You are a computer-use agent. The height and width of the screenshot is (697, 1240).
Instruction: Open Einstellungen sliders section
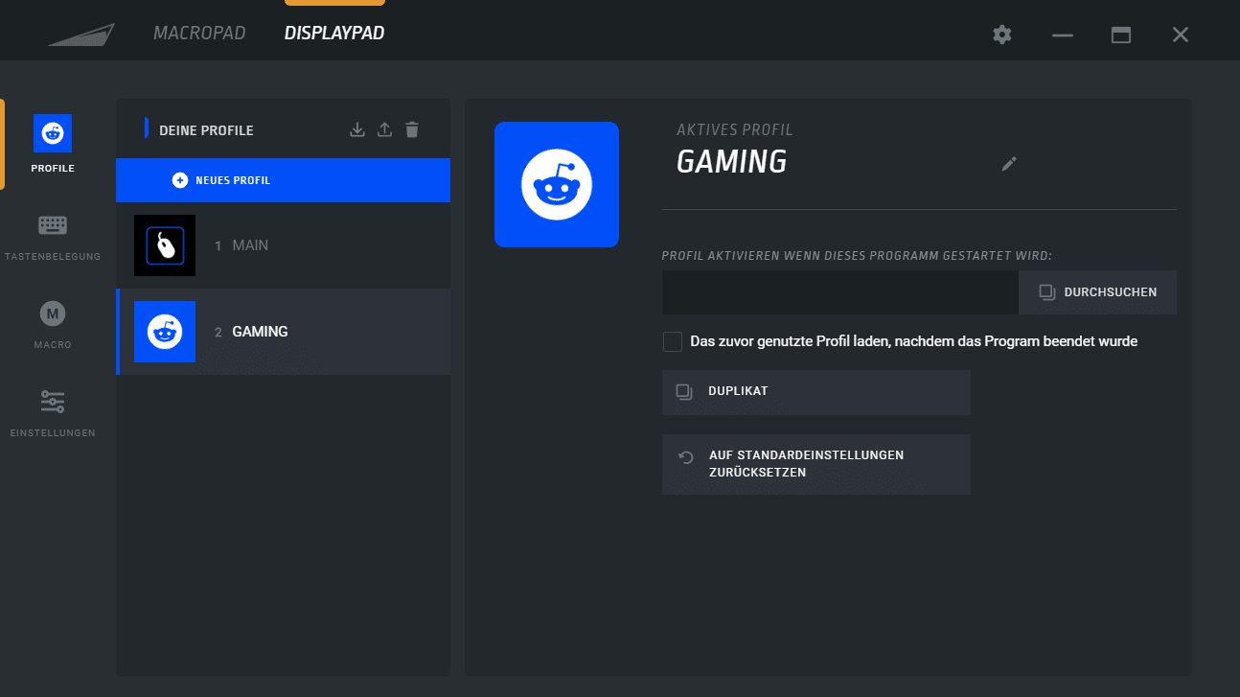click(x=53, y=412)
